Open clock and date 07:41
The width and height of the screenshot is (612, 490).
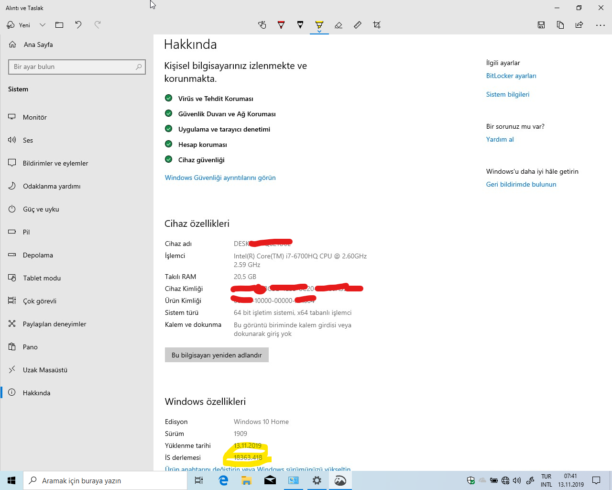click(571, 480)
